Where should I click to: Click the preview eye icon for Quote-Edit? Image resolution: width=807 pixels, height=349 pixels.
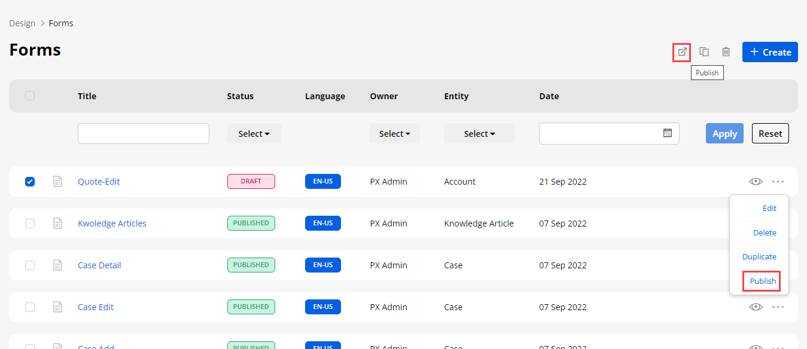[756, 182]
